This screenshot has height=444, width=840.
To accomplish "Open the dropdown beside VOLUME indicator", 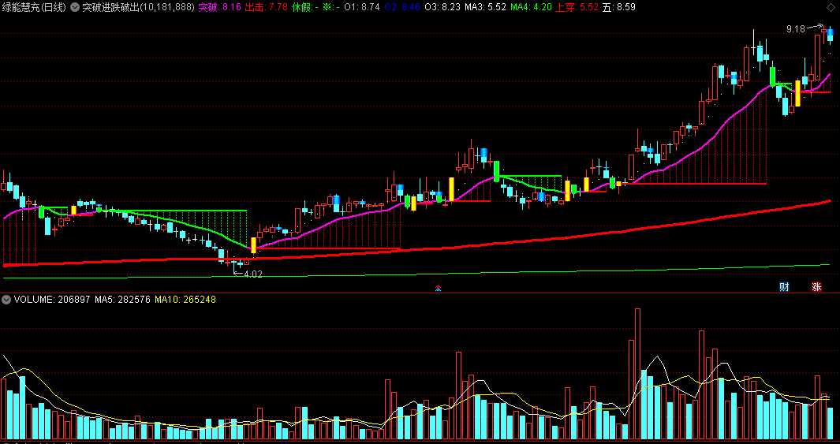I will (6, 300).
